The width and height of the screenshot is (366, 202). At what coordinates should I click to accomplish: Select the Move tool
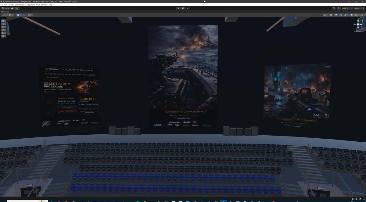[3, 24]
